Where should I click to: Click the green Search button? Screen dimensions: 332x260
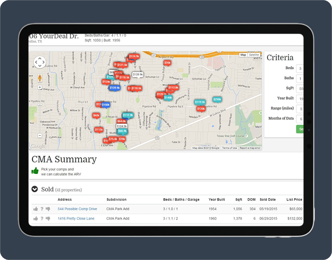click(300, 129)
